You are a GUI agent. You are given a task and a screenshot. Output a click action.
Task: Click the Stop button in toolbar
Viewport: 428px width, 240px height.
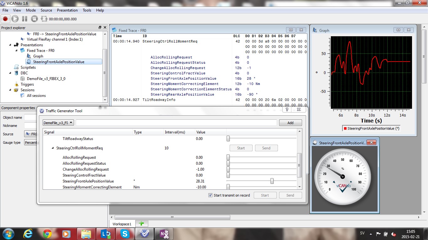tap(34, 19)
